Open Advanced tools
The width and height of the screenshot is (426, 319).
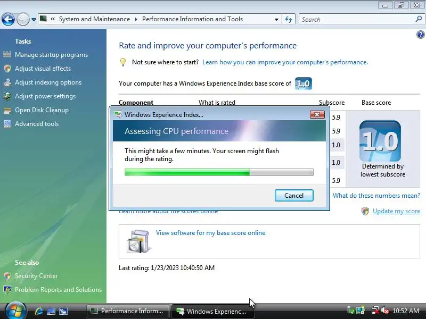click(37, 124)
